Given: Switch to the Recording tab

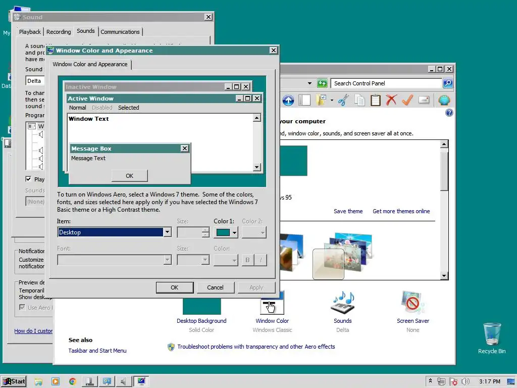Looking at the screenshot, I should pyautogui.click(x=59, y=32).
